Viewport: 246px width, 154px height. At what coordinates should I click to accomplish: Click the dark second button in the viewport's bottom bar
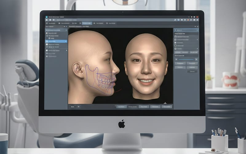tap(133, 107)
